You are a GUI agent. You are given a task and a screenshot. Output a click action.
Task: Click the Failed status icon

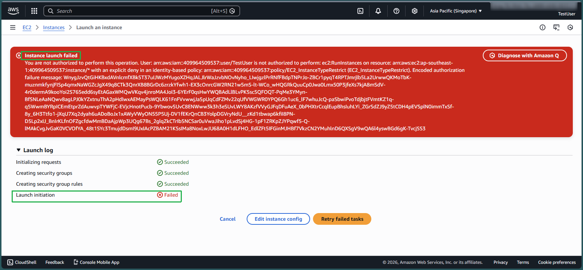click(x=160, y=195)
